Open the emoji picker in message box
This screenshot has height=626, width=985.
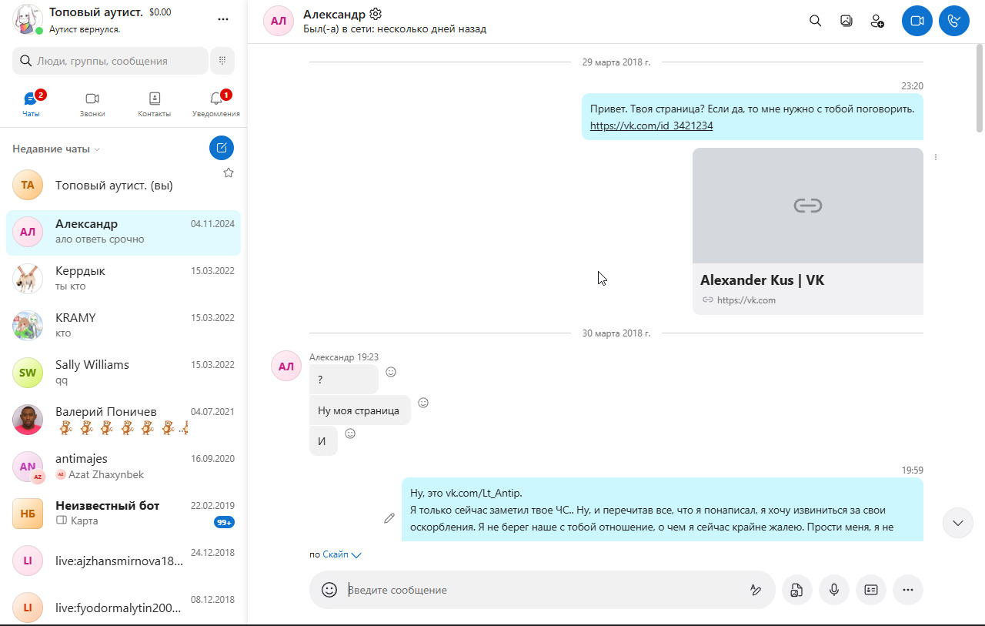pyautogui.click(x=329, y=590)
